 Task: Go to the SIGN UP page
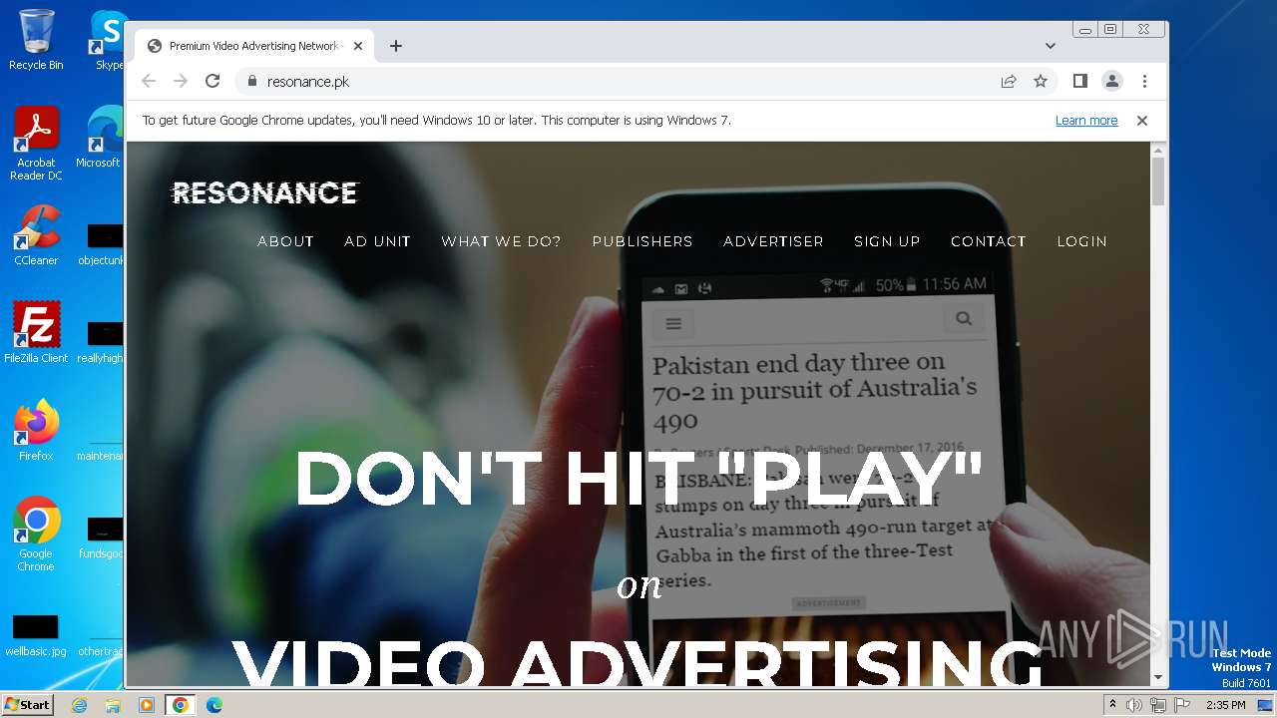point(887,241)
